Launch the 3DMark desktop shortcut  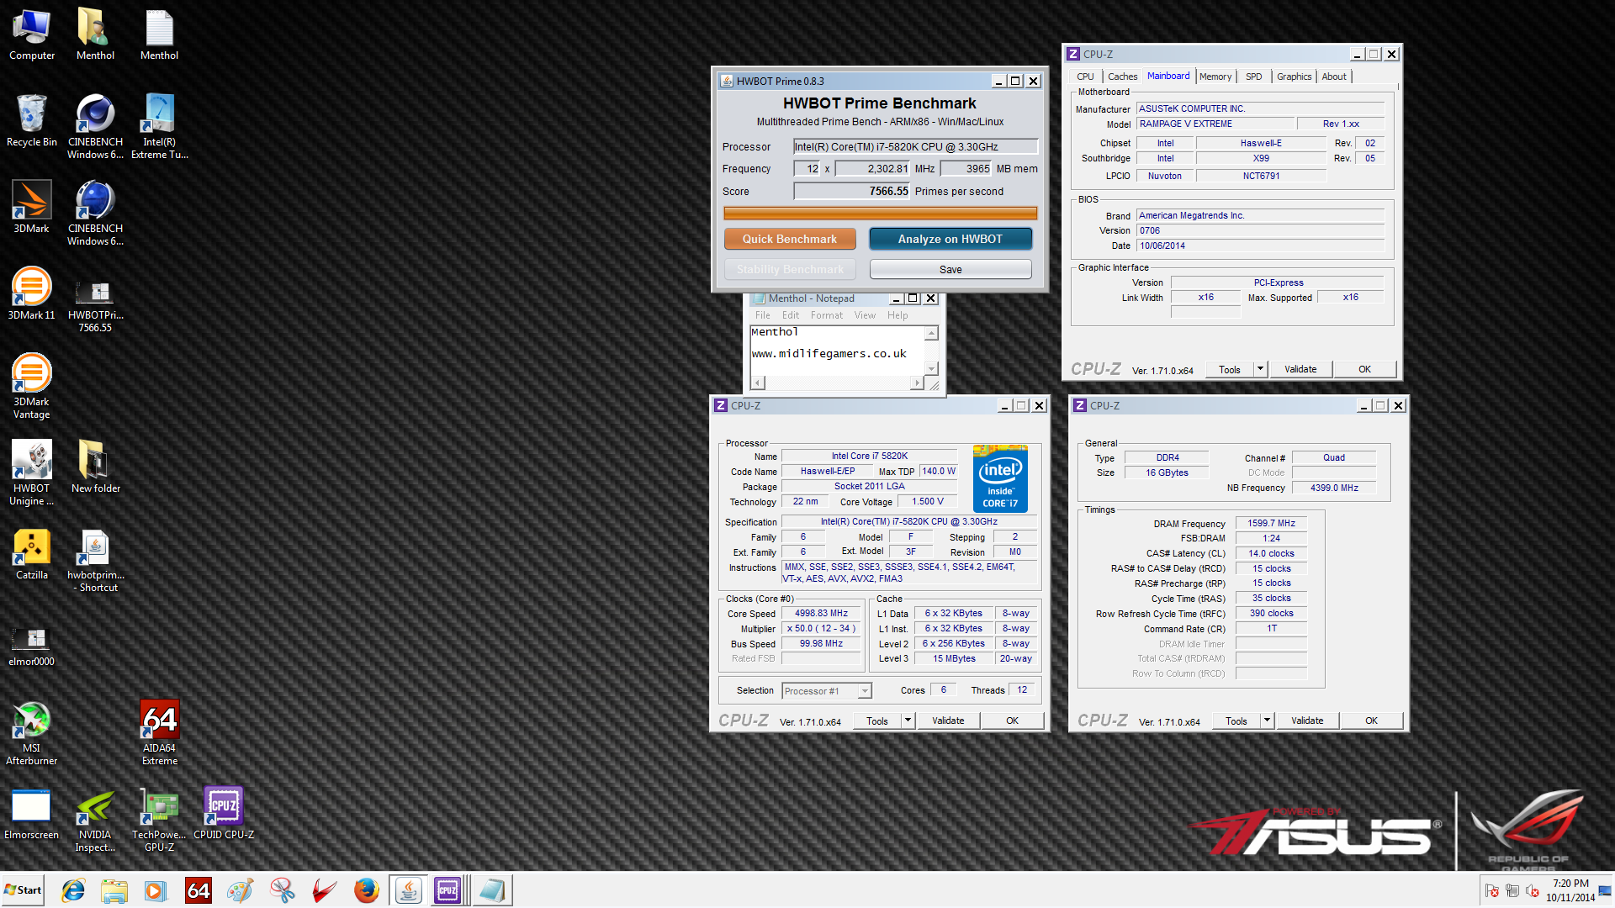(x=32, y=208)
